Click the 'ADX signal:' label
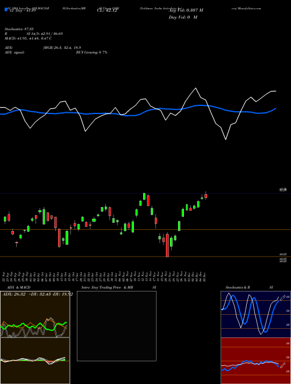291x384 pixels. (15, 52)
